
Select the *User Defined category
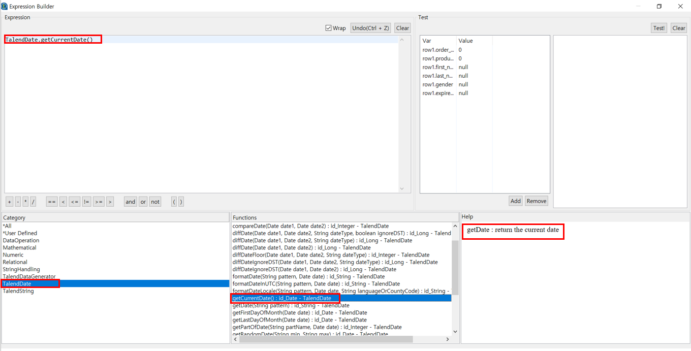click(116, 233)
